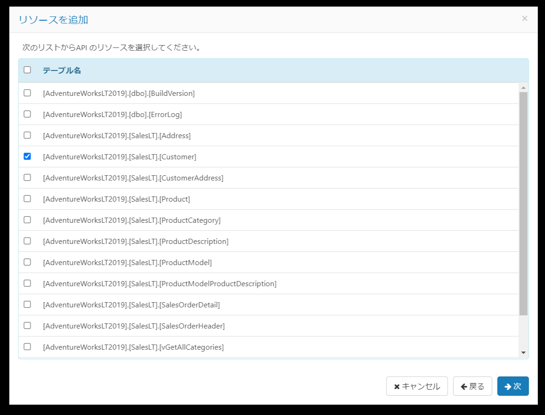Viewport: 545px width, 415px height.
Task: Check the ErrorLog table checkbox
Action: pos(27,114)
